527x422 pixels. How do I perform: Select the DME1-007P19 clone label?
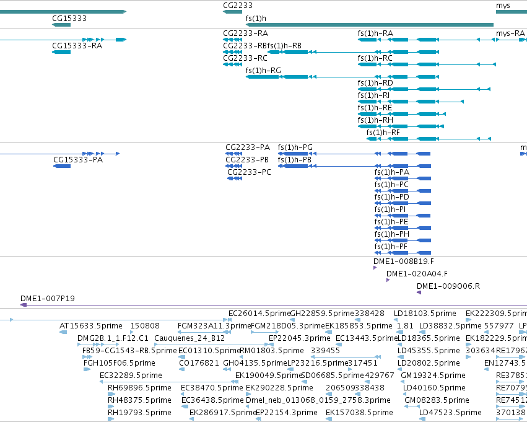(48, 299)
